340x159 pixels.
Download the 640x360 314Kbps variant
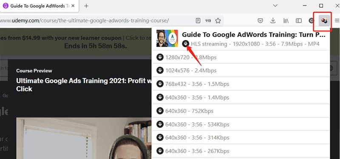point(160,137)
